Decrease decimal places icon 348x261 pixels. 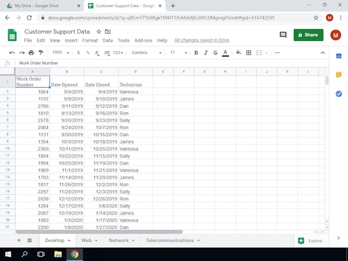coord(97,53)
